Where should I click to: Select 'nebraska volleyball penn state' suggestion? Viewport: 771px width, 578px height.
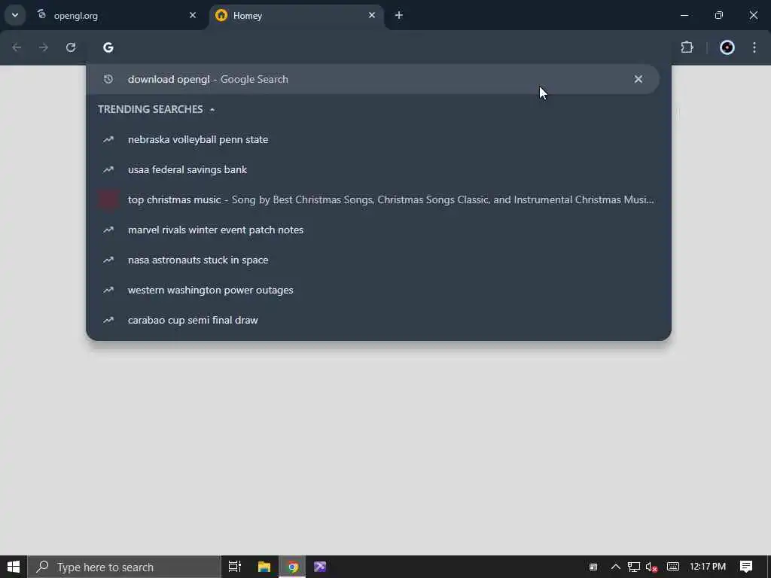[378, 139]
